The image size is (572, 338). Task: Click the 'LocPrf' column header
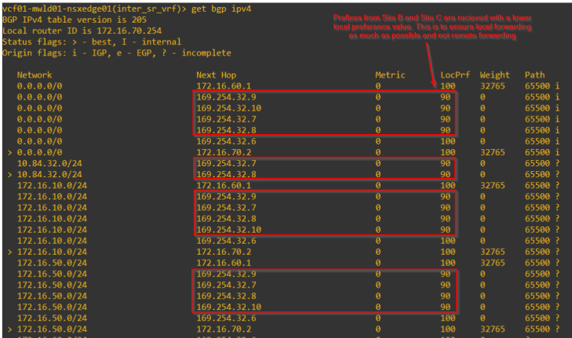pyautogui.click(x=455, y=75)
